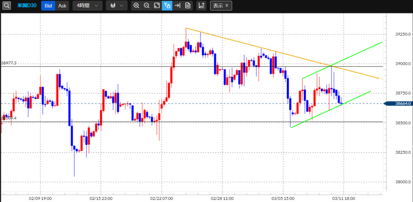The height and width of the screenshot is (202, 413).
Task: Click the 02/15 23:00 time axis label
Action: (100, 198)
